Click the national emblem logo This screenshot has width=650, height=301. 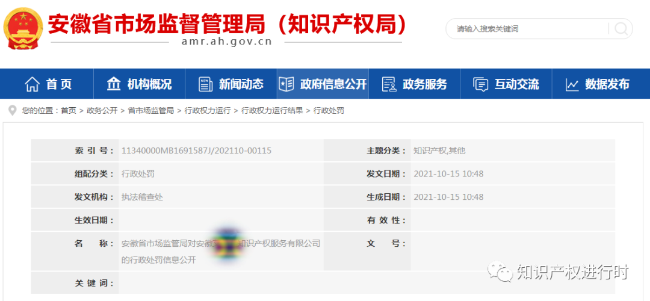23,28
